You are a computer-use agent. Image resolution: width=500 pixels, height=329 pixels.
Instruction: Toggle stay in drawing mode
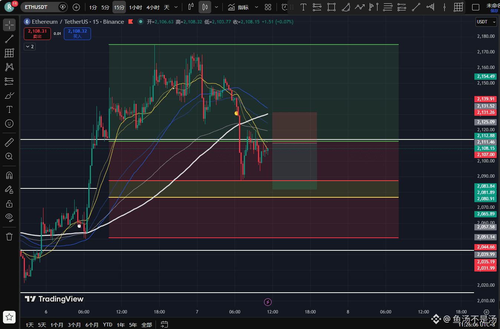coord(9,189)
